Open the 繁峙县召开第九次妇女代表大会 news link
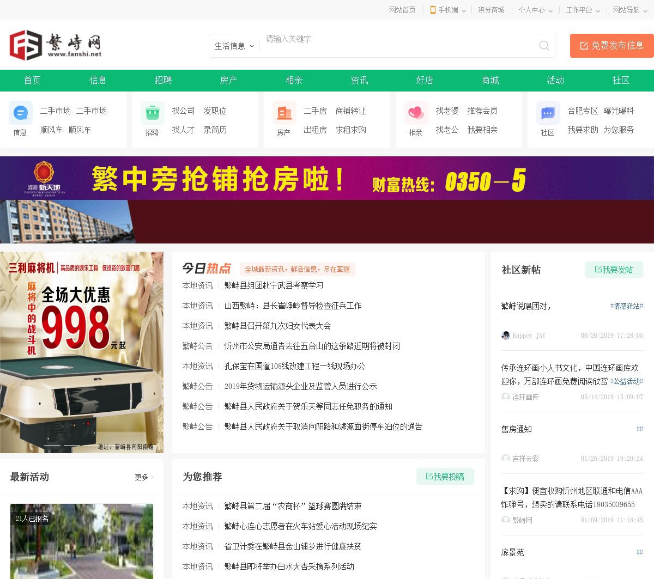 (277, 326)
